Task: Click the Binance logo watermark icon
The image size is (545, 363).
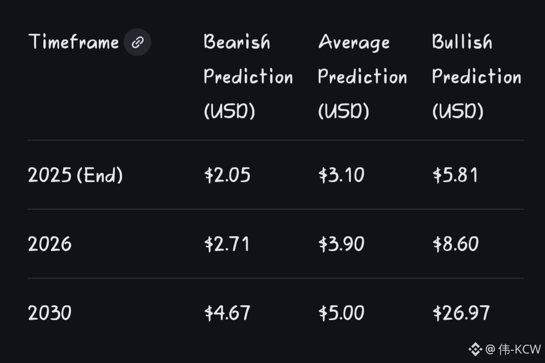Action: pos(475,350)
